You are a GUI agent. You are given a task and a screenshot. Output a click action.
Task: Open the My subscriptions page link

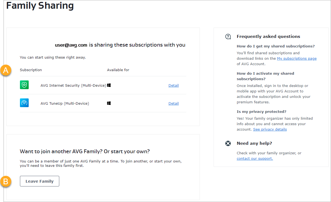tap(297, 58)
